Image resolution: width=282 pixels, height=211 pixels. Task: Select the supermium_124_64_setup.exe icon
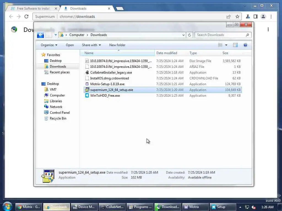[87, 90]
